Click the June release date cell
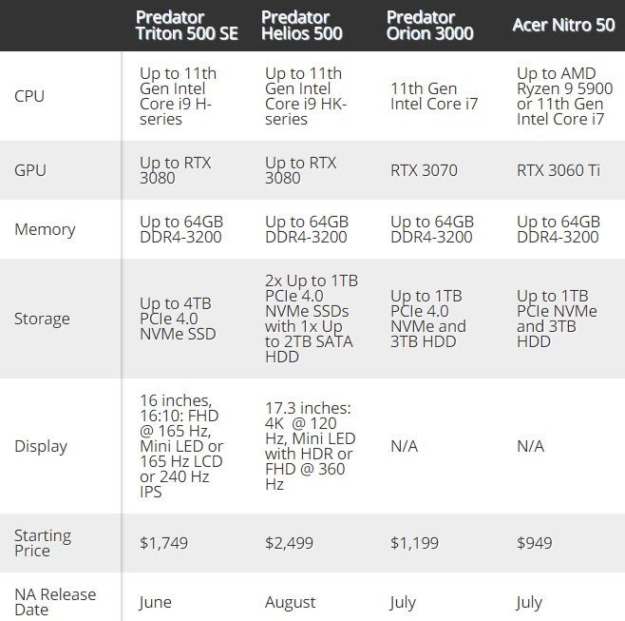The image size is (625, 621). pos(157,601)
